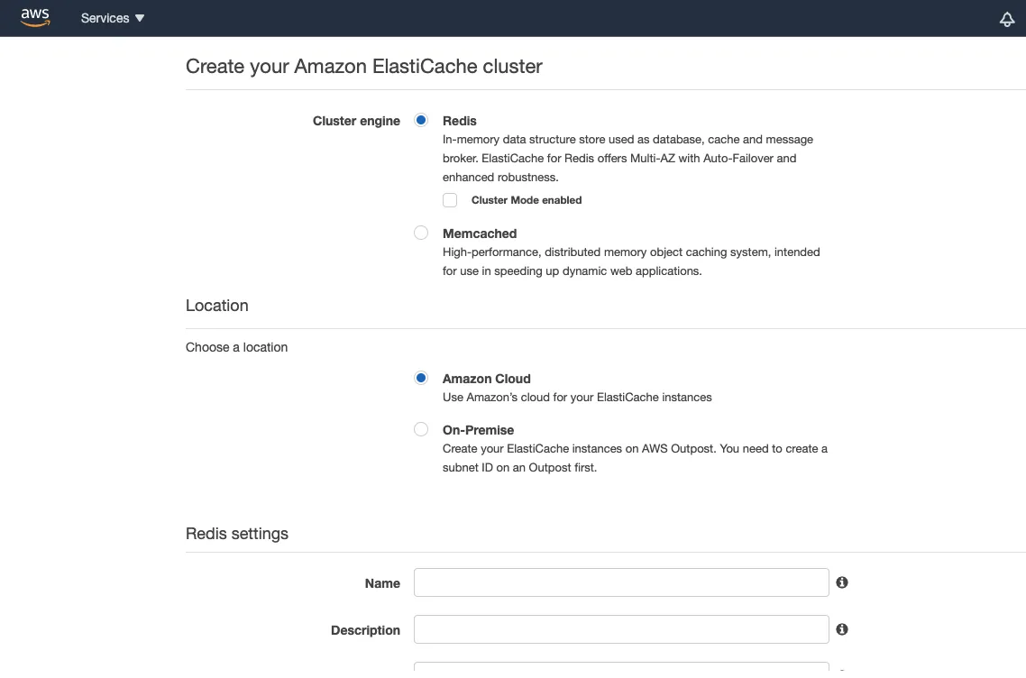Click the Amazon Cloud bold label
The width and height of the screenshot is (1026, 678).
tap(486, 379)
